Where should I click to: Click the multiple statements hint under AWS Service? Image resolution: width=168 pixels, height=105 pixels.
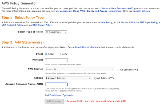coord(76,73)
